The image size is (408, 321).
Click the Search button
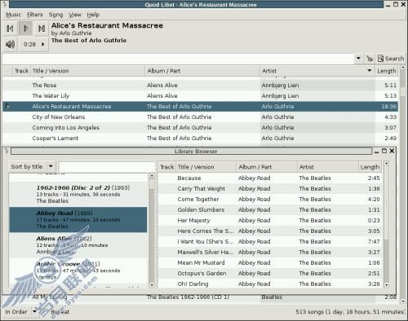coord(391,58)
